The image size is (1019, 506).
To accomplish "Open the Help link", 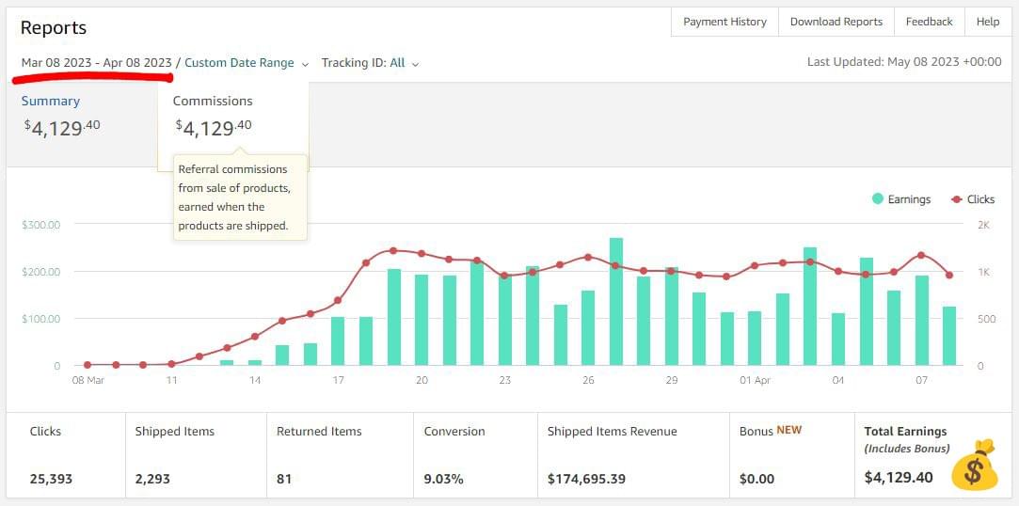I will click(x=987, y=22).
